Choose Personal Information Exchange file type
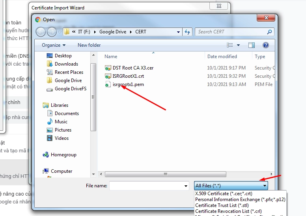306x216 pixels. click(240, 200)
